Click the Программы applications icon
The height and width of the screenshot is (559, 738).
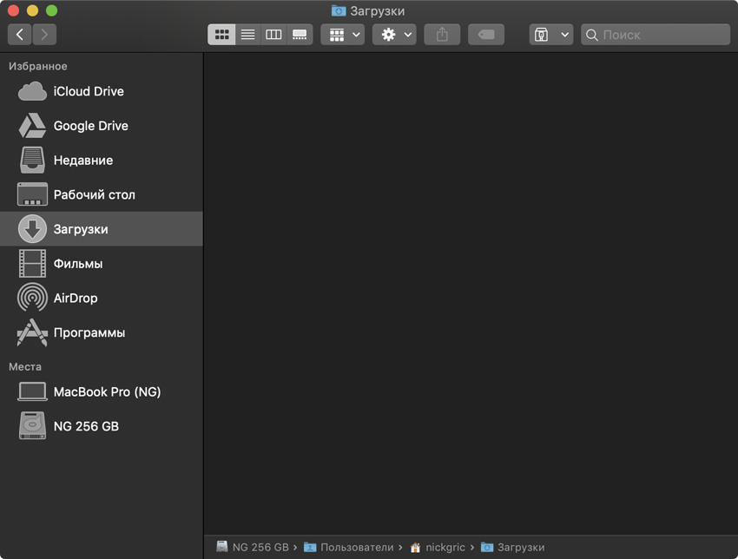pyautogui.click(x=32, y=332)
